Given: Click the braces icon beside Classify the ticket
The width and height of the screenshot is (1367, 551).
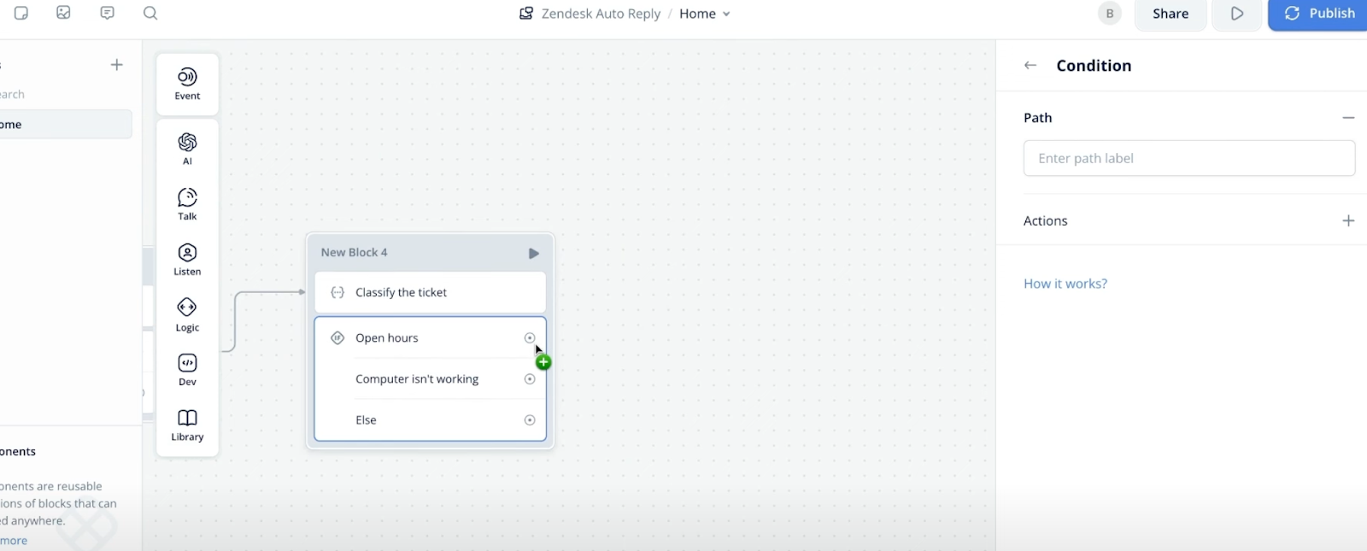Looking at the screenshot, I should click(x=337, y=292).
